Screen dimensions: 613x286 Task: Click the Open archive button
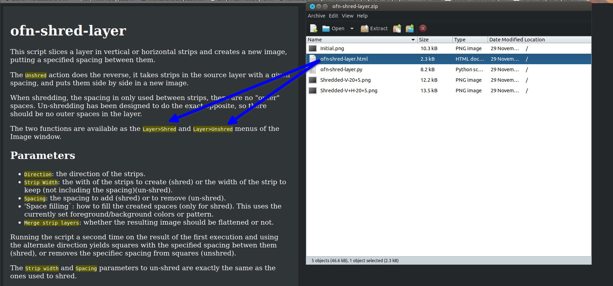333,28
